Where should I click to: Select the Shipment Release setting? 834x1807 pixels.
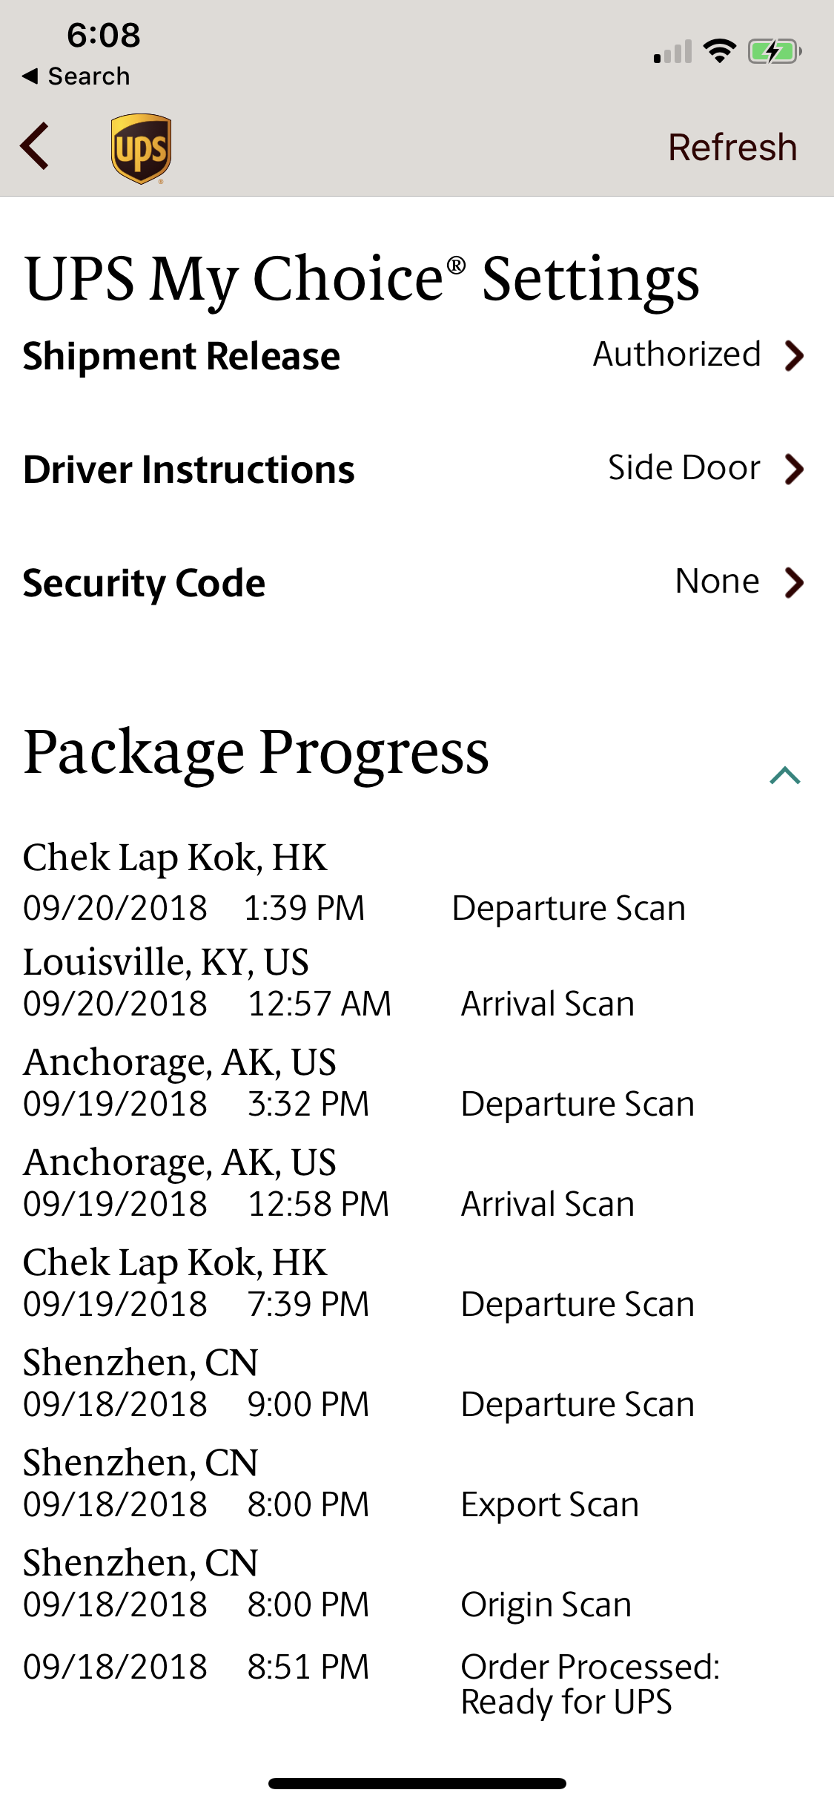click(182, 356)
